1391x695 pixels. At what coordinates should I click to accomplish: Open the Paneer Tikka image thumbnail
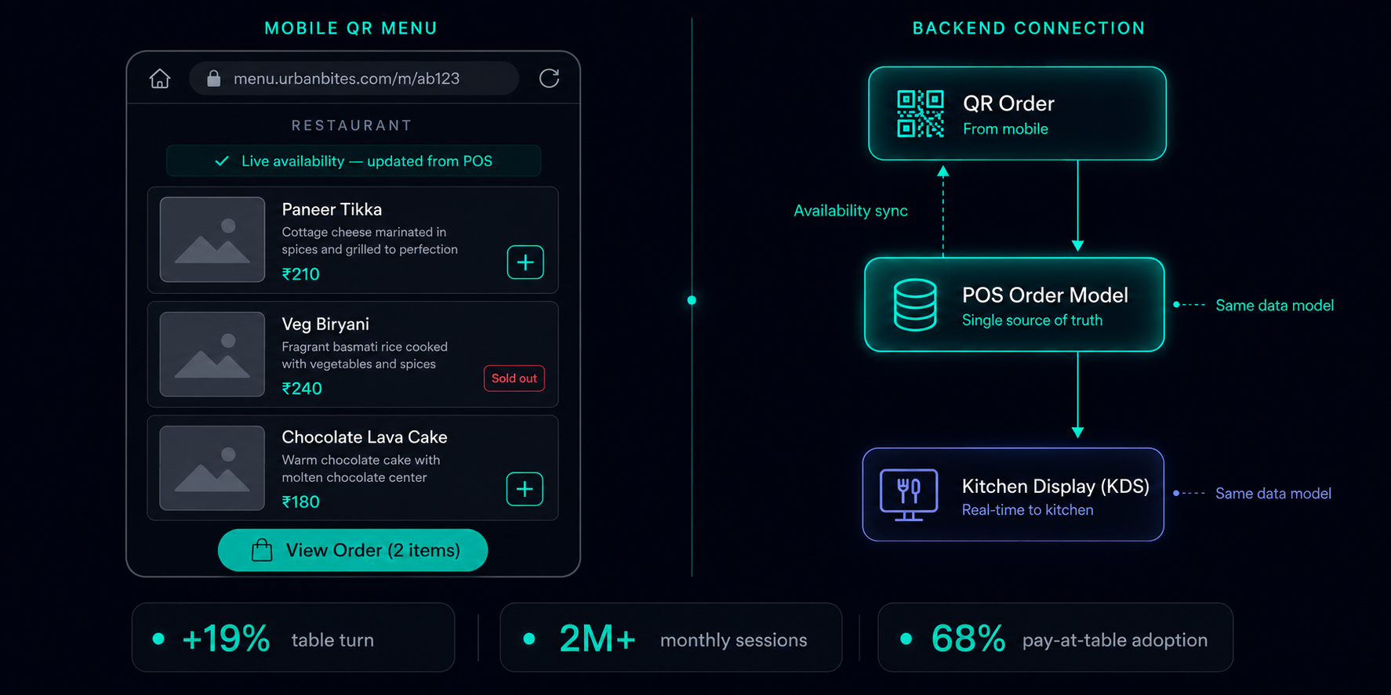[212, 240]
